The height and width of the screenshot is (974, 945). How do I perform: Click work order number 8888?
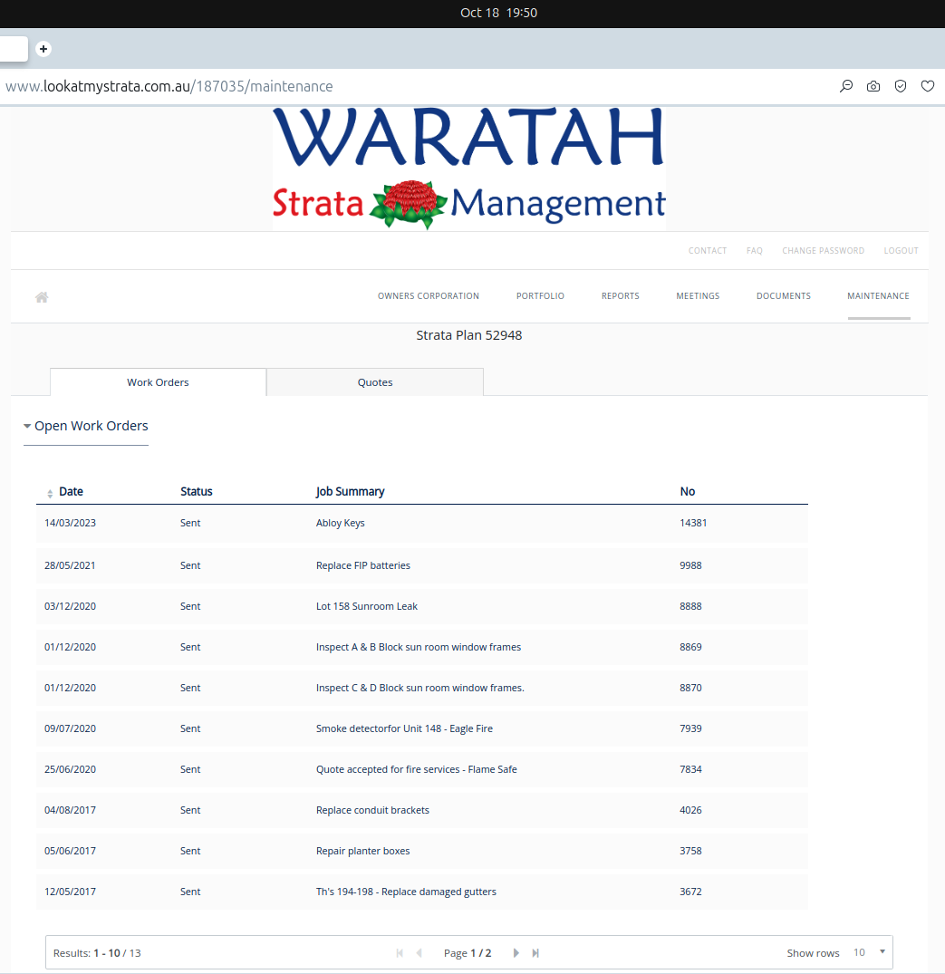coord(691,606)
